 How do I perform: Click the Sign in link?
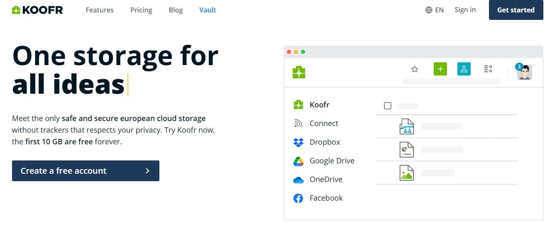point(465,10)
